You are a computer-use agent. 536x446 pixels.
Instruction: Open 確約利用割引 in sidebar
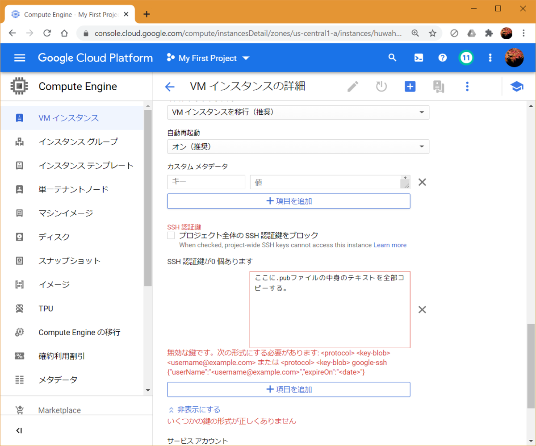coord(72,356)
